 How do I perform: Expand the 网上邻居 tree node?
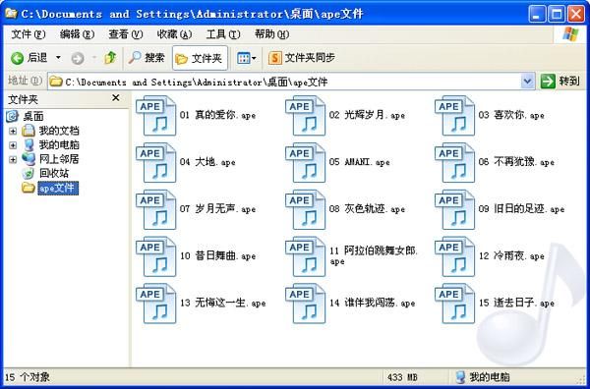pos(13,159)
